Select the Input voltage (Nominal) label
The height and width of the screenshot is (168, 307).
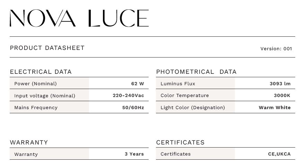[45, 96]
